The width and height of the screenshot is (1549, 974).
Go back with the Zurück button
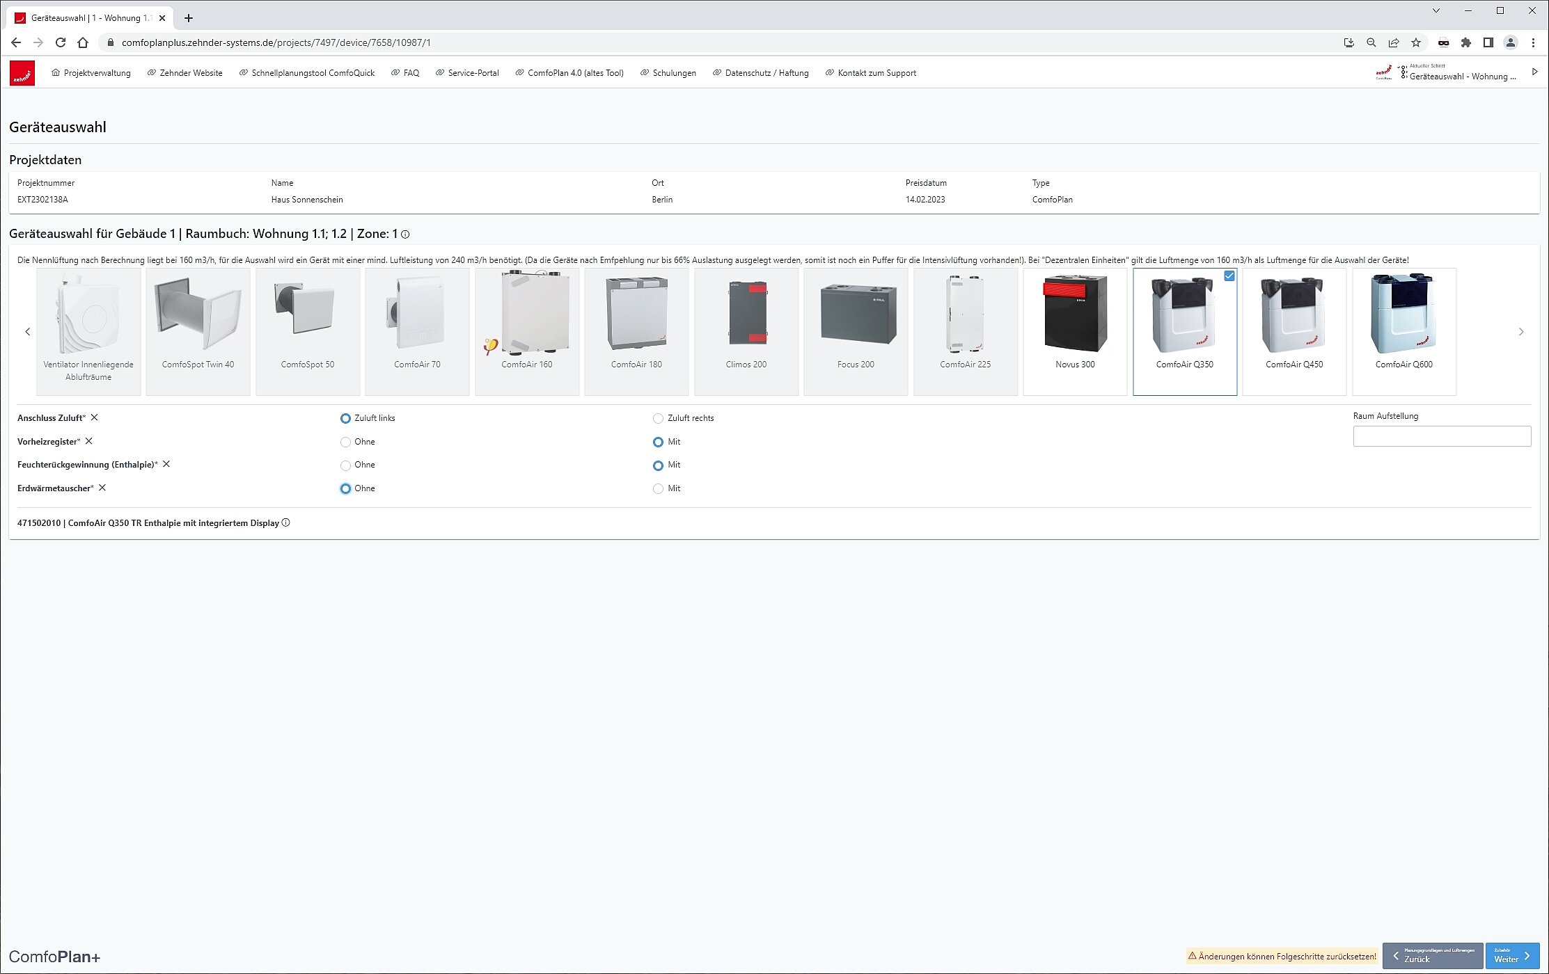(1432, 956)
